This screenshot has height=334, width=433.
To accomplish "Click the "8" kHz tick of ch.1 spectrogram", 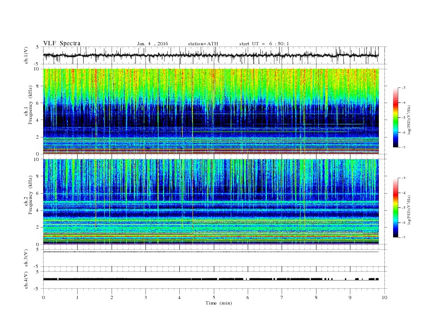I will 38,86.
